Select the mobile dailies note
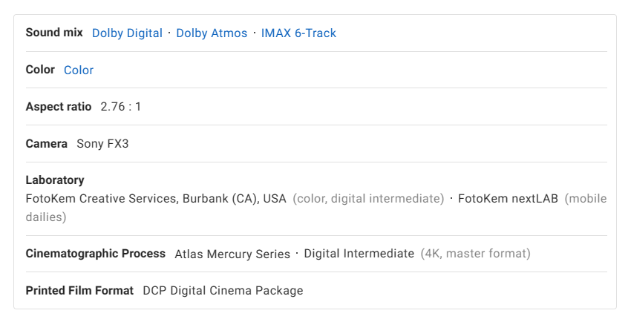The height and width of the screenshot is (319, 631). coord(586,199)
